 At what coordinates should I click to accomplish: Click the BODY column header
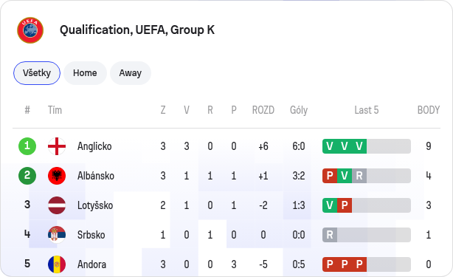coord(429,110)
